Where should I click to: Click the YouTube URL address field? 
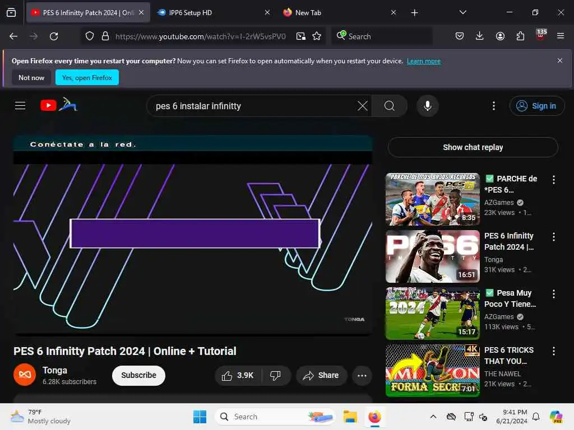point(200,36)
